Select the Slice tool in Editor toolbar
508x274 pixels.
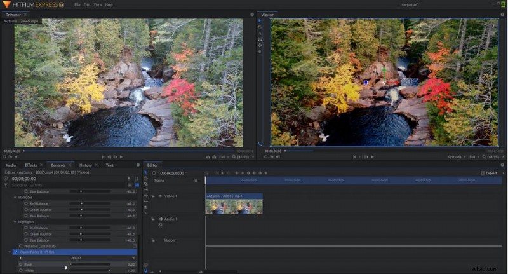click(145, 184)
